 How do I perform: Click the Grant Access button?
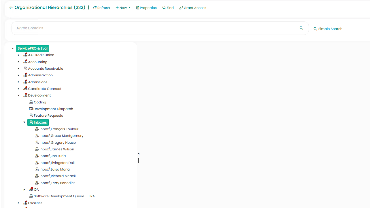pos(193,8)
